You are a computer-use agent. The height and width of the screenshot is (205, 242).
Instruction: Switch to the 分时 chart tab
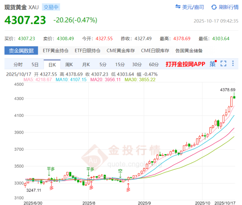coord(18,64)
